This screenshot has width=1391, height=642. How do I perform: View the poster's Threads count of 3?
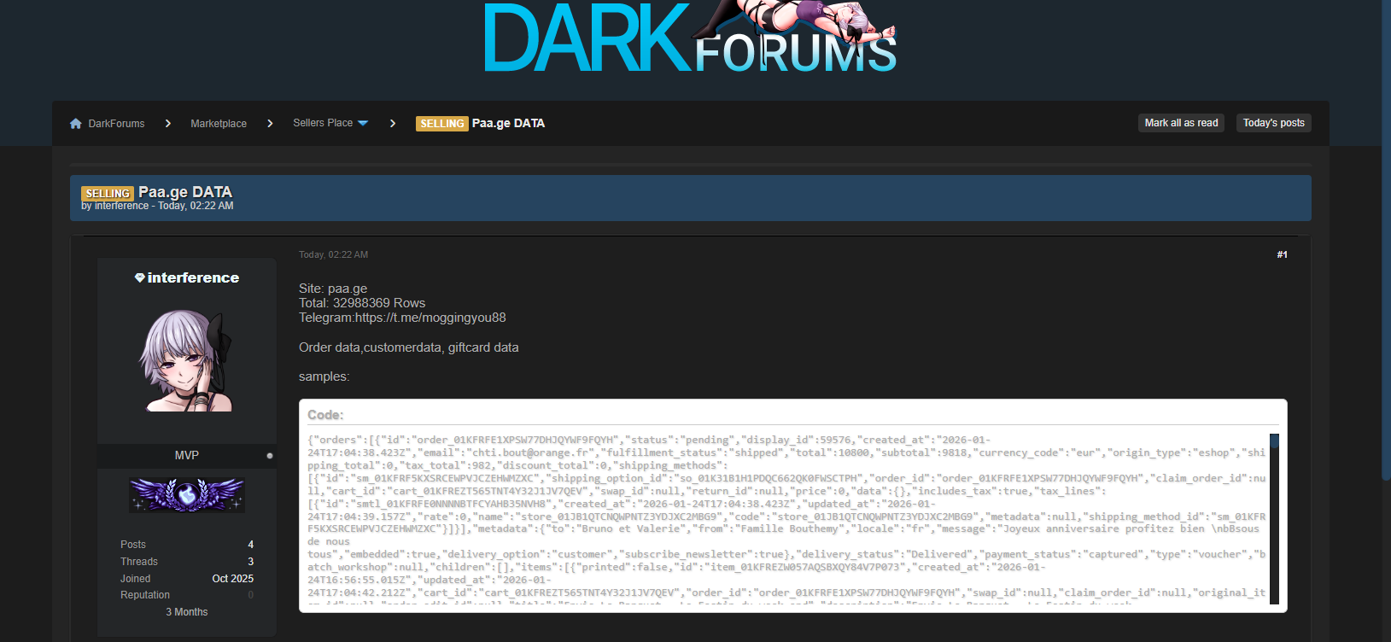click(x=250, y=562)
